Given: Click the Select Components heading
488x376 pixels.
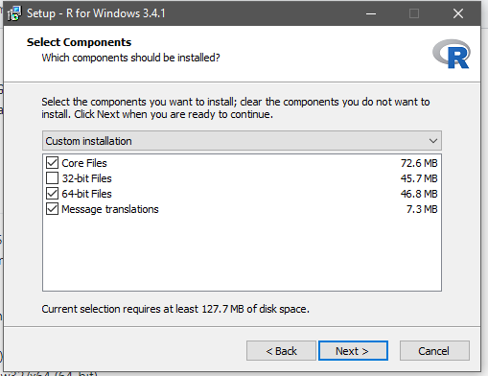Looking at the screenshot, I should pyautogui.click(x=79, y=42).
